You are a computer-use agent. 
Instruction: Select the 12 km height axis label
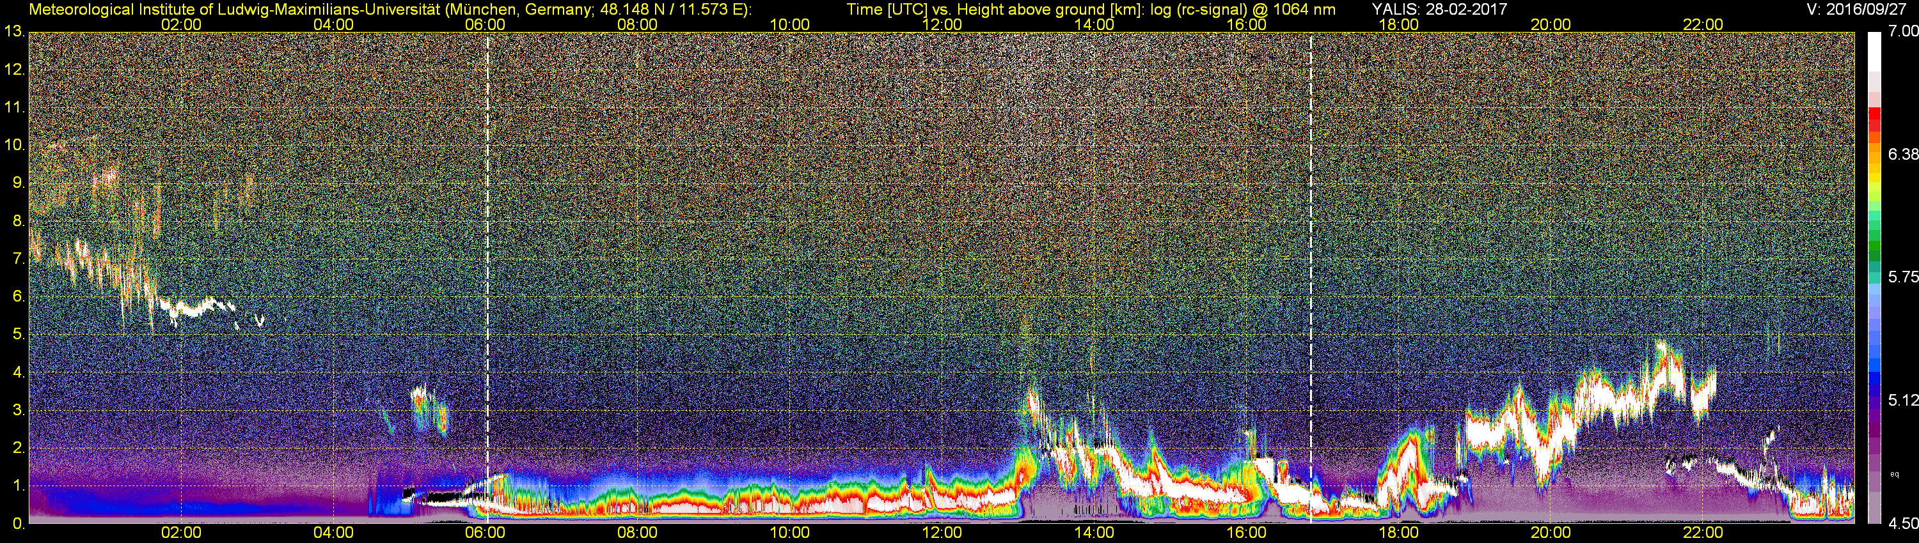tap(14, 69)
